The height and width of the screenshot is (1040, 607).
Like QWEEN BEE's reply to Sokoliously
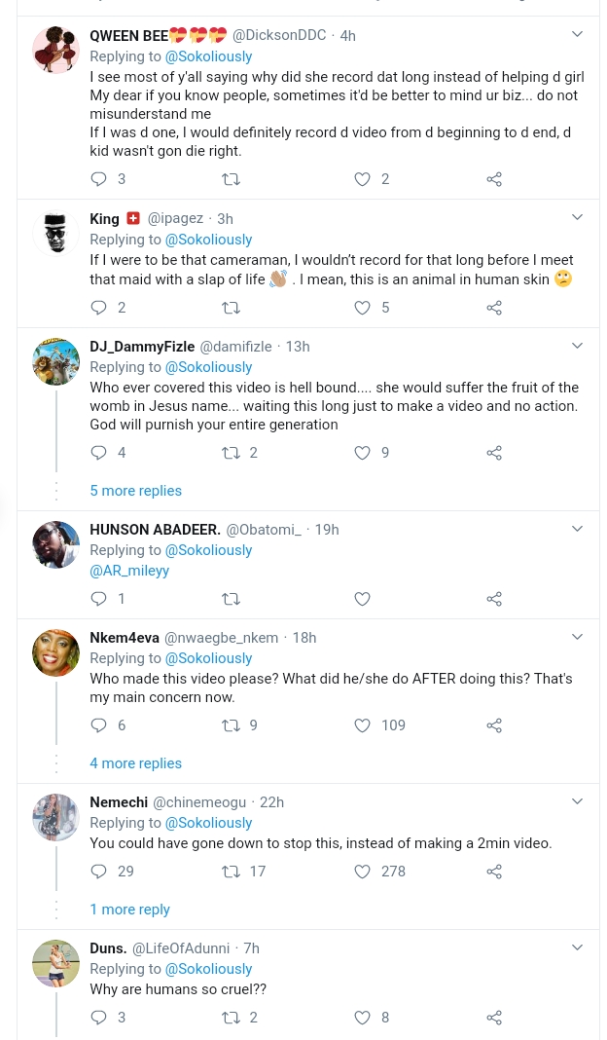coord(362,179)
